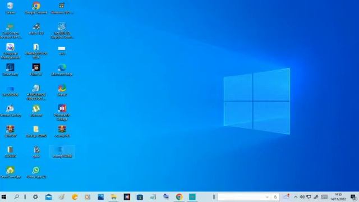The width and height of the screenshot is (359, 202).
Task: Open the Computer Management desktop shortcut
Action: [10, 51]
